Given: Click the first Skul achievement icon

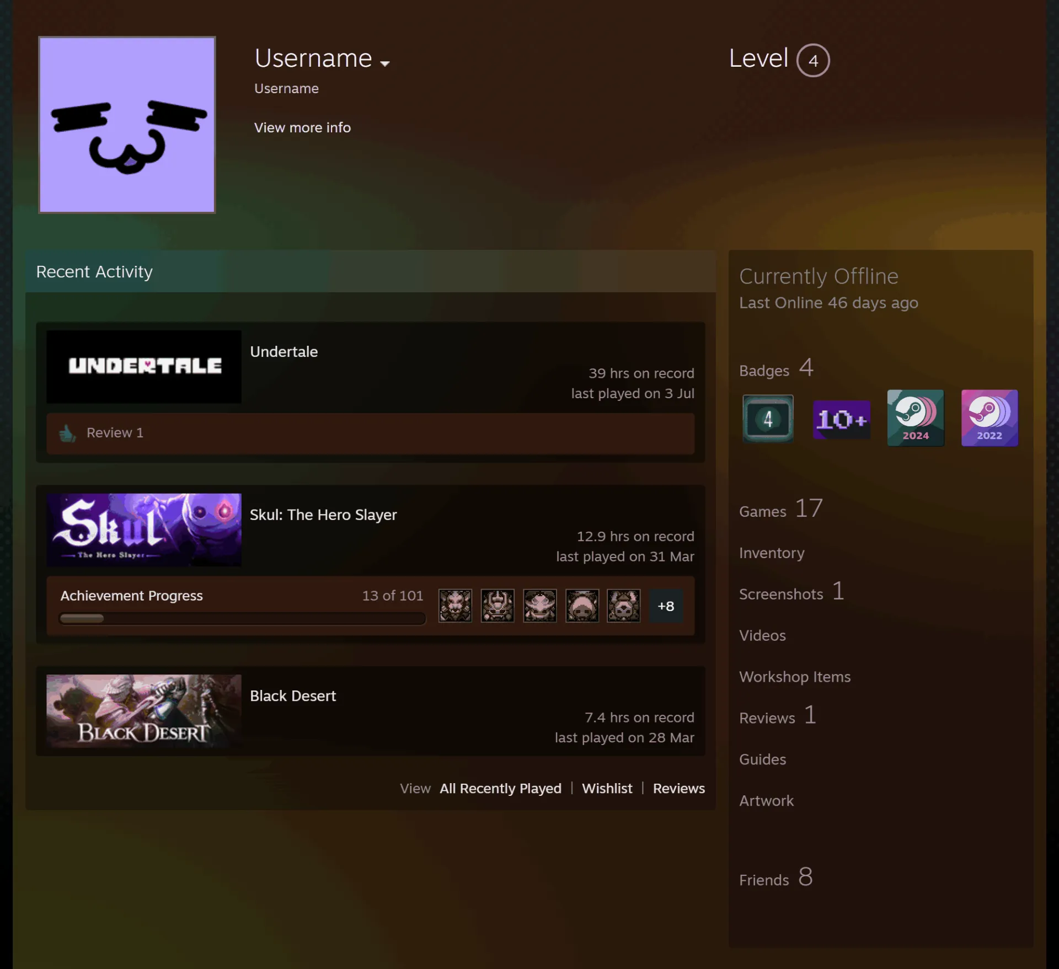Looking at the screenshot, I should click(x=455, y=606).
